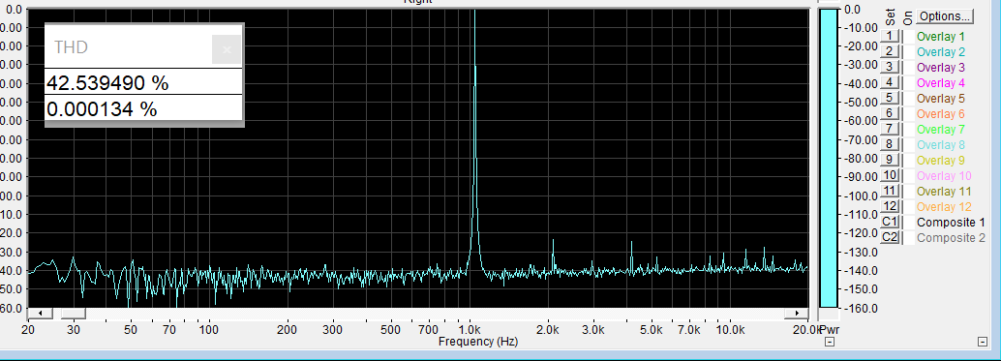Click Set button 1 for Overlay 1
Screen dimensions: 1001x361
tap(890, 37)
